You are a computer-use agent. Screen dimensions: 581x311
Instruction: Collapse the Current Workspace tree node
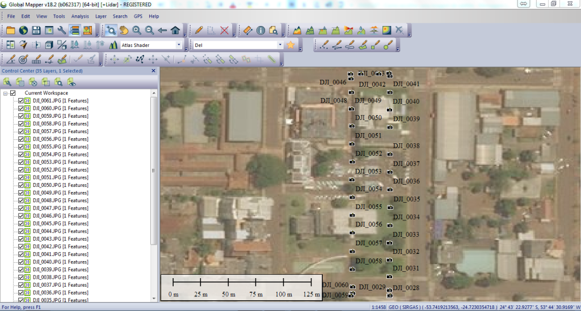pyautogui.click(x=6, y=93)
